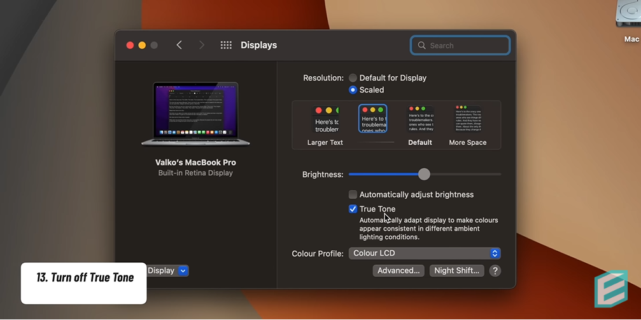
Task: Choose the More Space scaling thumbnail
Action: tap(468, 119)
